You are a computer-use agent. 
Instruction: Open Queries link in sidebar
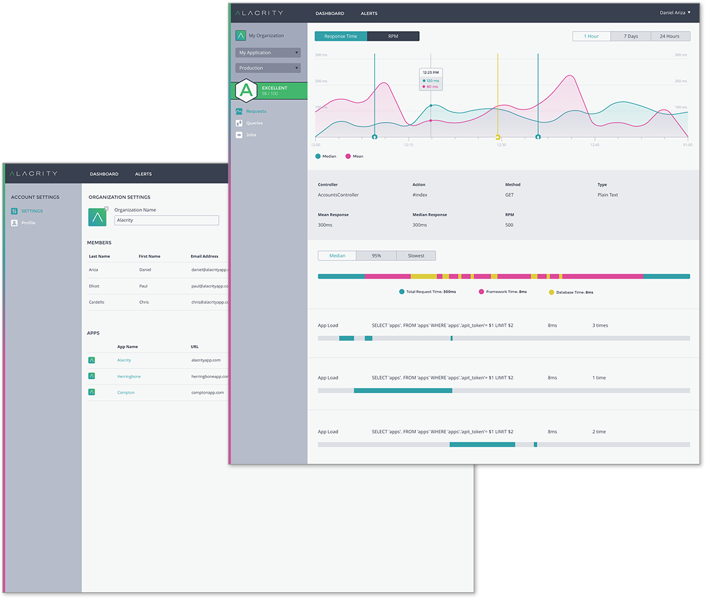[254, 123]
